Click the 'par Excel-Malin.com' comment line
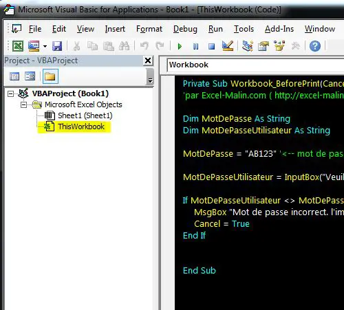Viewport: 344px width, 310px height. pos(264,96)
